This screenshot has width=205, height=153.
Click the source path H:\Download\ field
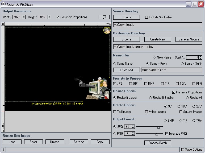coord(158,25)
